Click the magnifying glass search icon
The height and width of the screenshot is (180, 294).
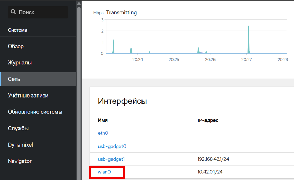[13, 12]
